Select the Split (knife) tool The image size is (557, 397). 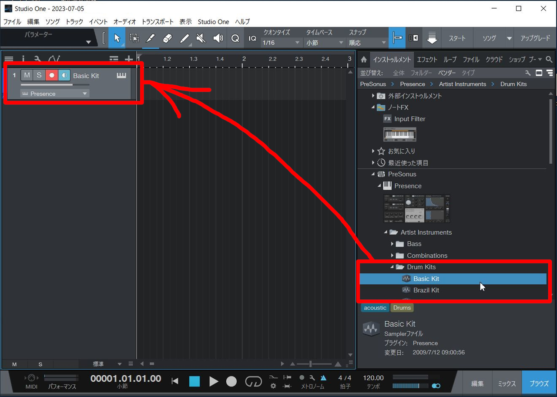pos(151,38)
